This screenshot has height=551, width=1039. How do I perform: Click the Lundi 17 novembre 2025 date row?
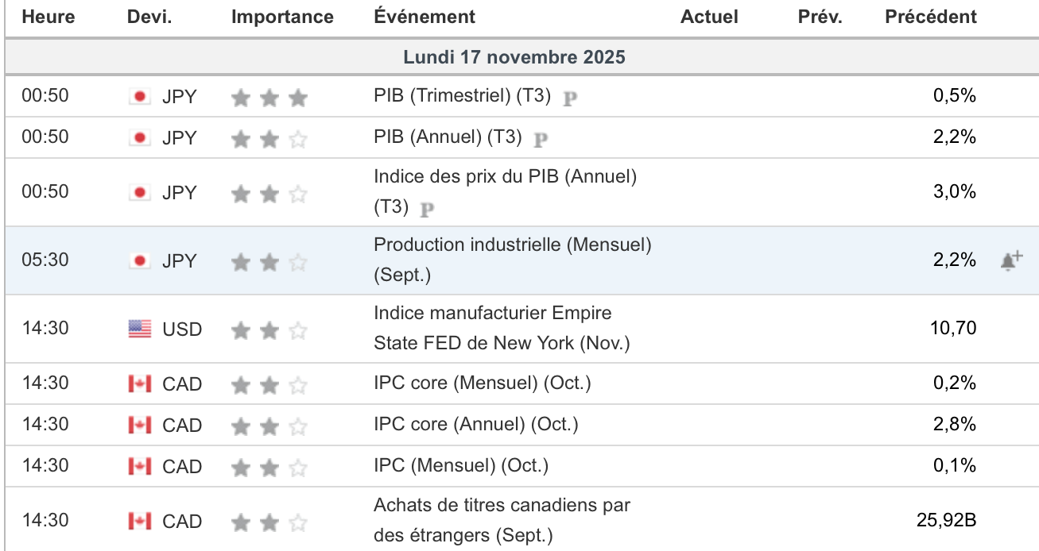pyautogui.click(x=514, y=57)
